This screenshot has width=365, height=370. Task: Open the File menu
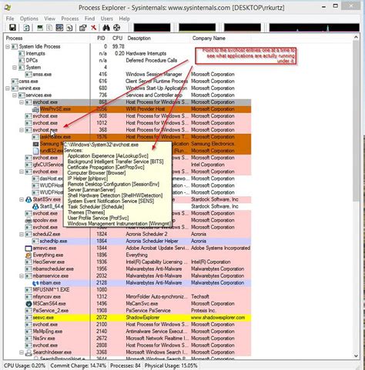coord(10,18)
